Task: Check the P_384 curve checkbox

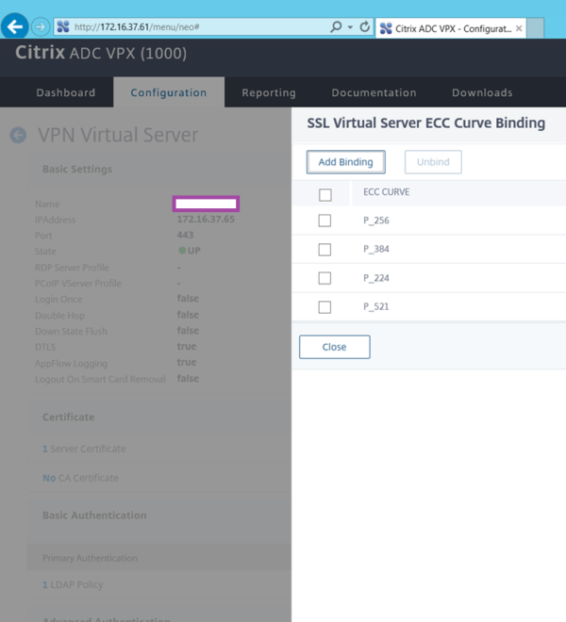Action: (325, 250)
